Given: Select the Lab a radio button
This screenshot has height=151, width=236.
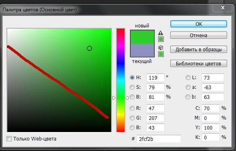Looking at the screenshot, I should 188,87.
